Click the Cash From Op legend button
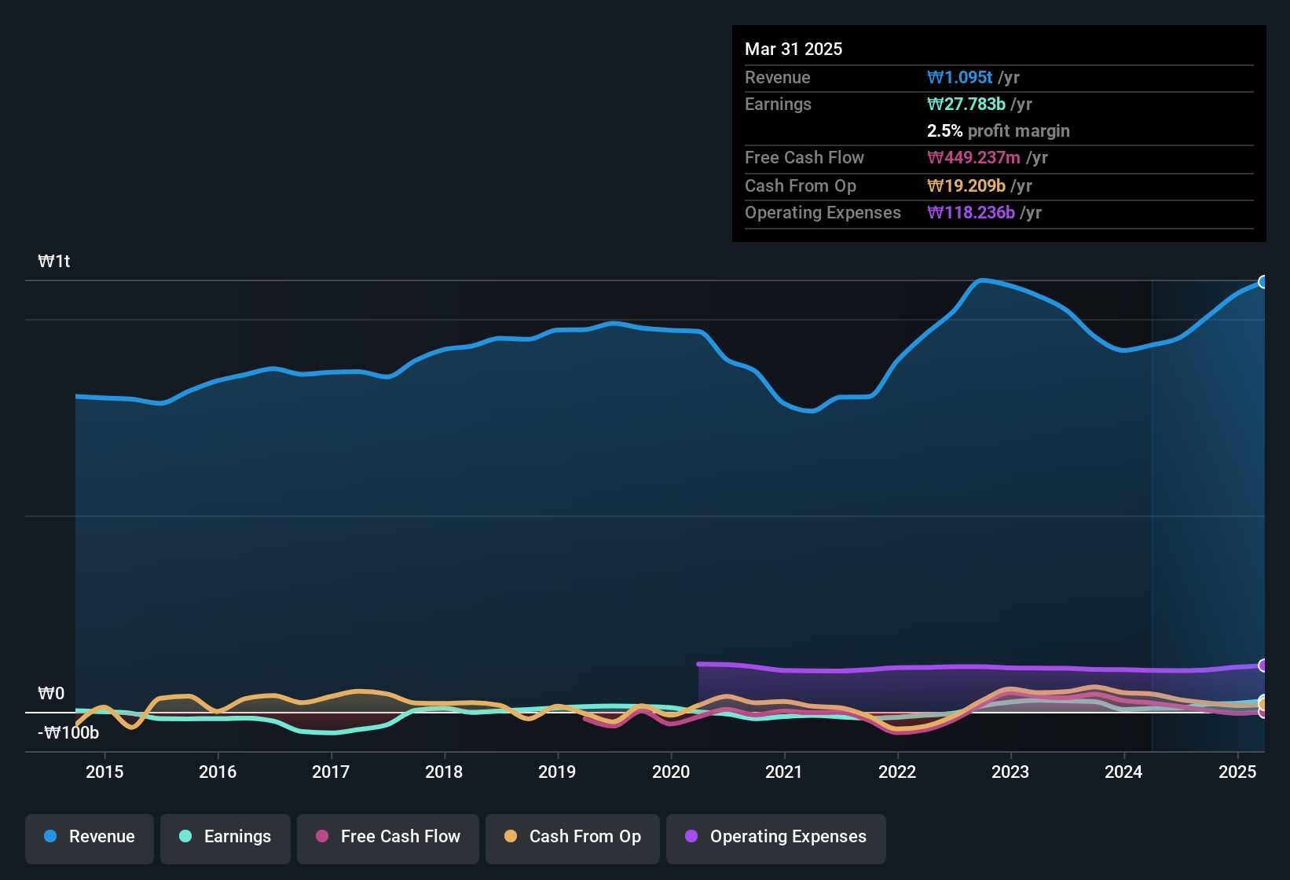 point(573,838)
